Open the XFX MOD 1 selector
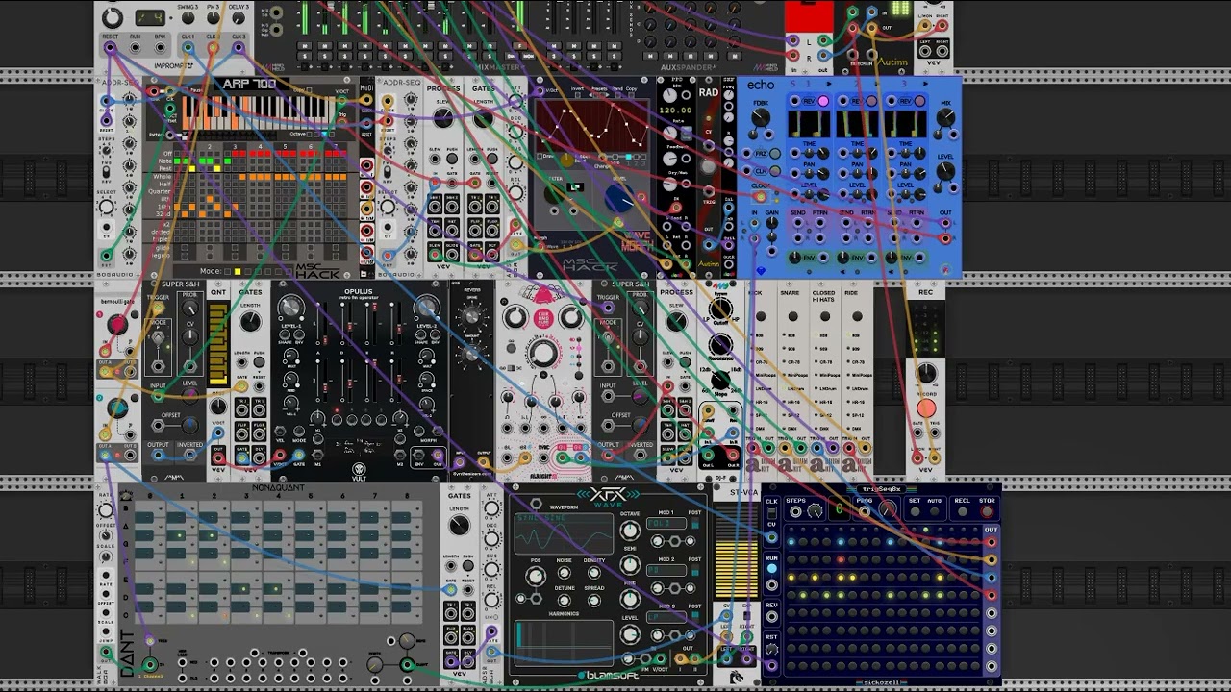The image size is (1231, 692). click(x=666, y=526)
